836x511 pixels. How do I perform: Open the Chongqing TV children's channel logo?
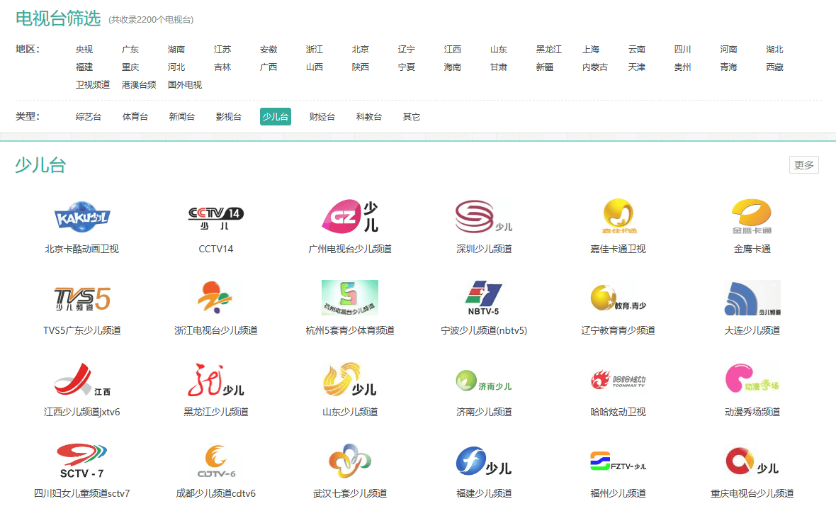pyautogui.click(x=752, y=461)
